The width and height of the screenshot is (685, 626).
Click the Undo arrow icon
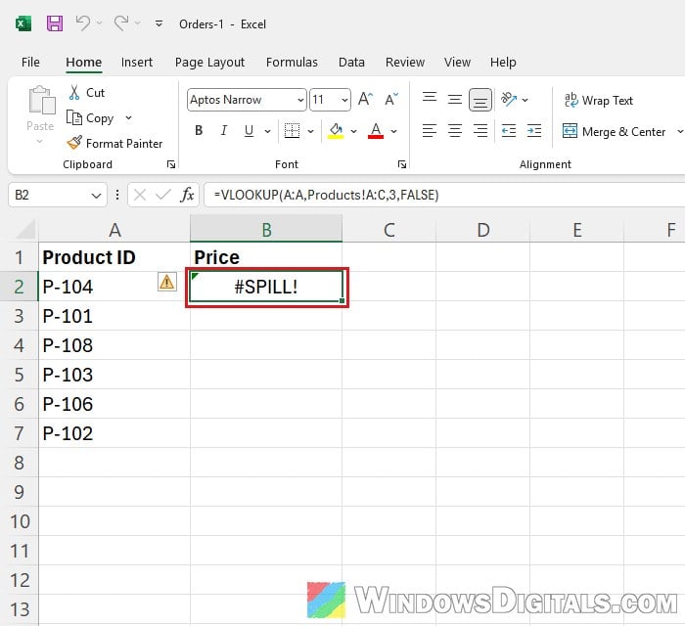pyautogui.click(x=82, y=22)
